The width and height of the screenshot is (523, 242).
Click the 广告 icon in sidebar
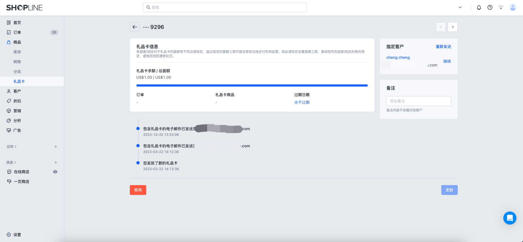tap(9, 130)
